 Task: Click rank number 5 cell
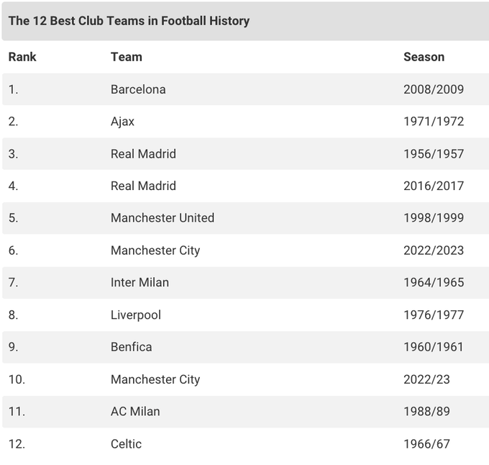point(13,218)
